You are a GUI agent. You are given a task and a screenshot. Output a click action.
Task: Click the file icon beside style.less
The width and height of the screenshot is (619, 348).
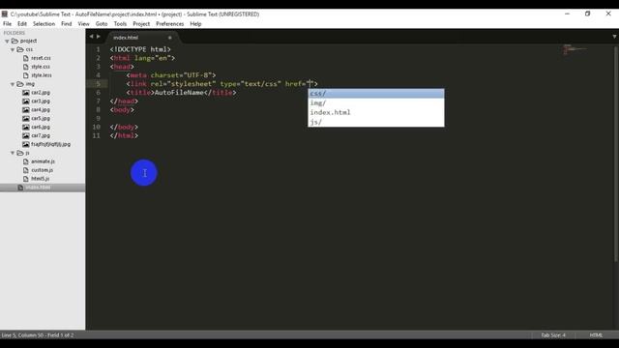[x=26, y=75]
